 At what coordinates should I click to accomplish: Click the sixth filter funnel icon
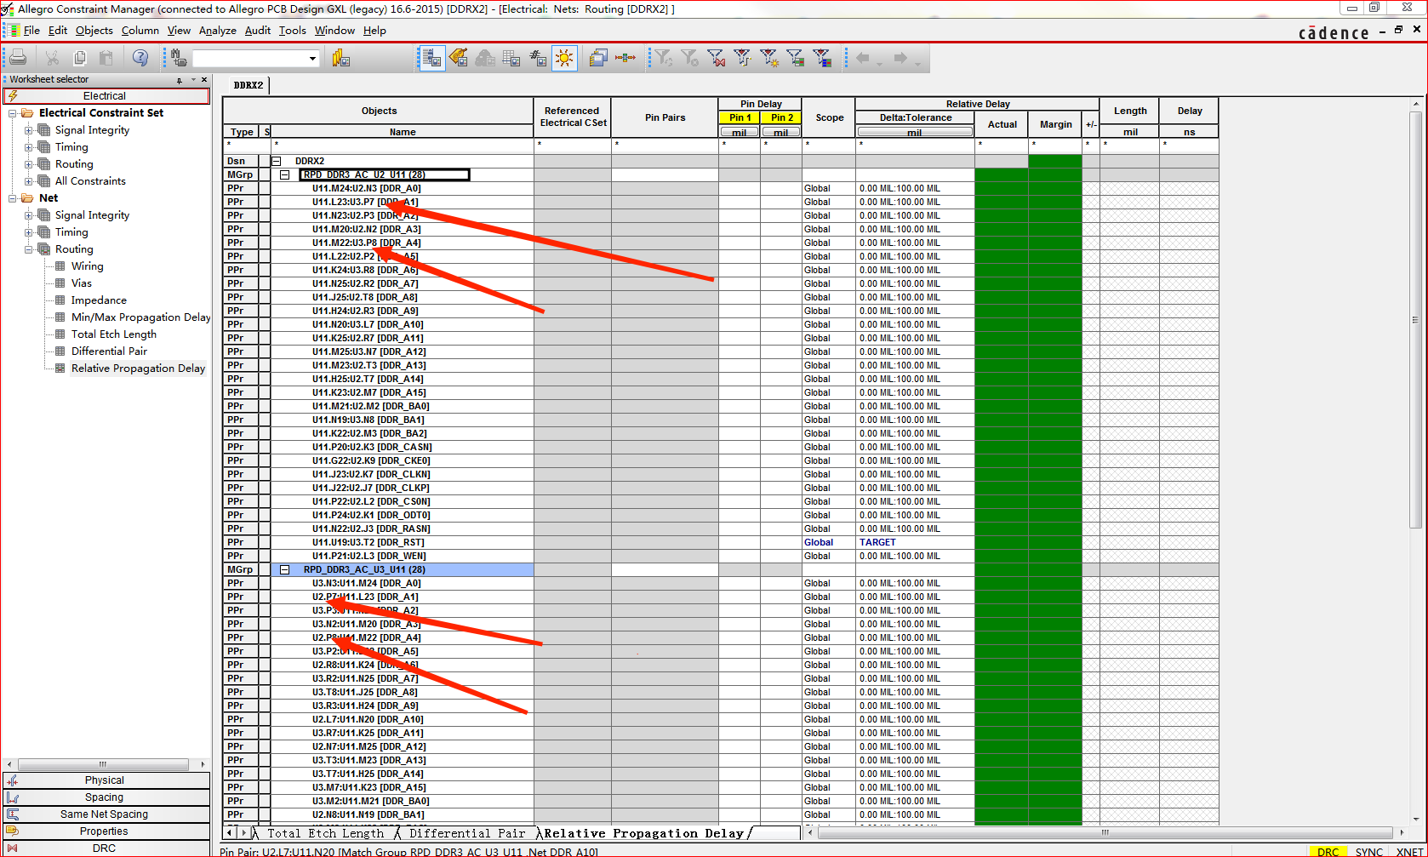click(796, 58)
